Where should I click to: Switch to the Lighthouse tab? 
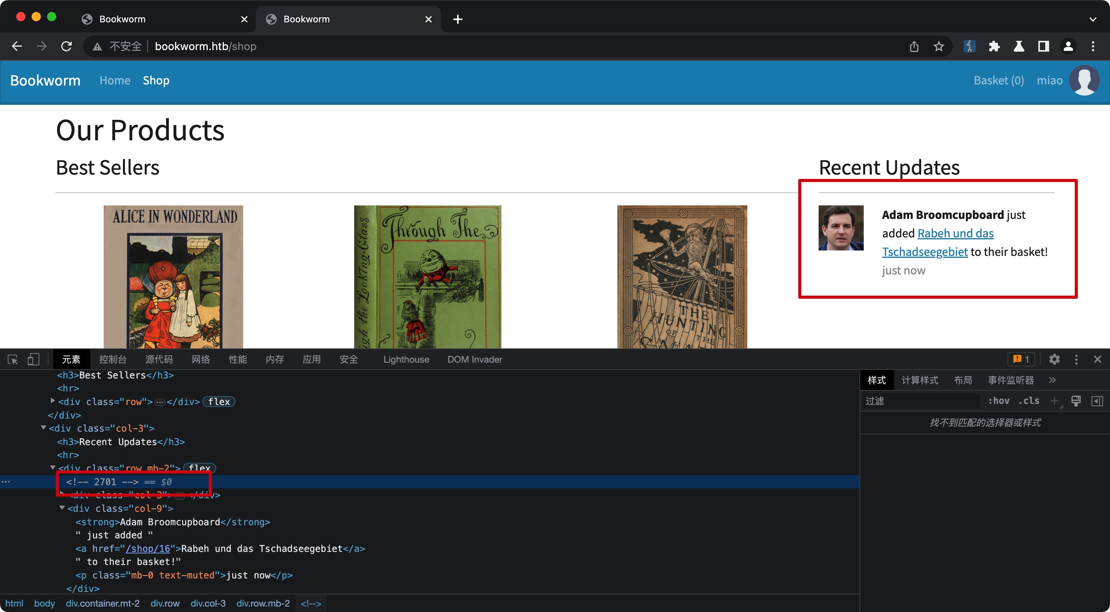406,360
